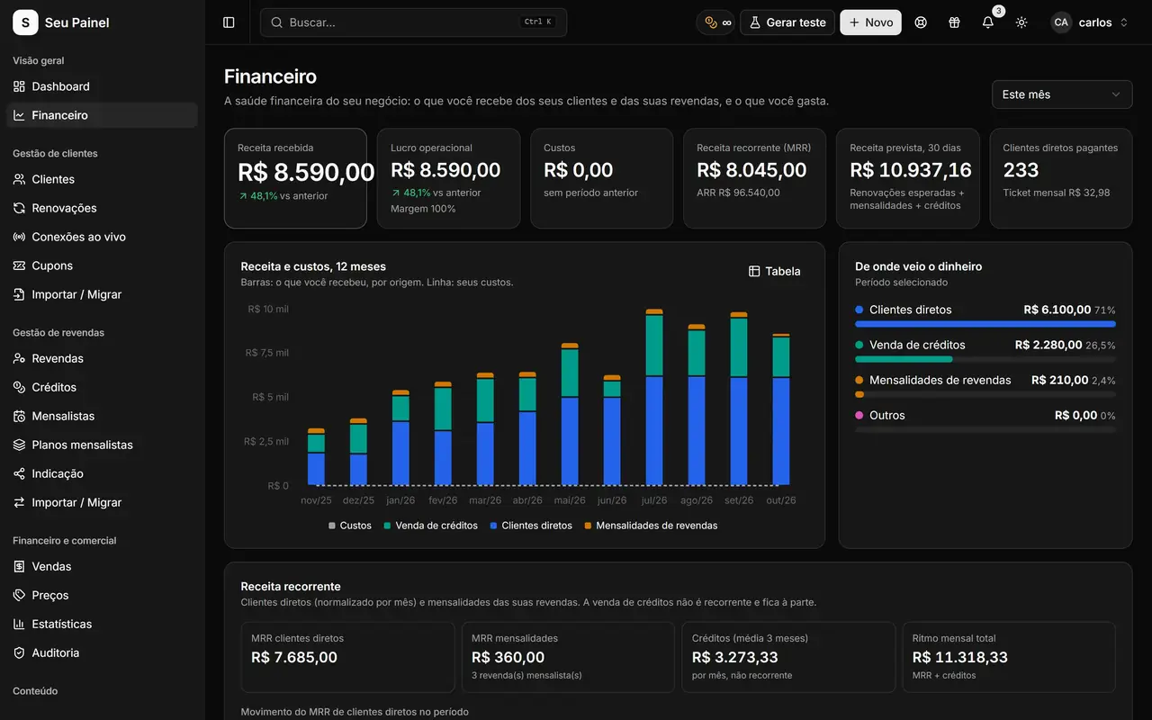1152x720 pixels.
Task: Open the Estatísticas chart icon
Action: tap(19, 624)
